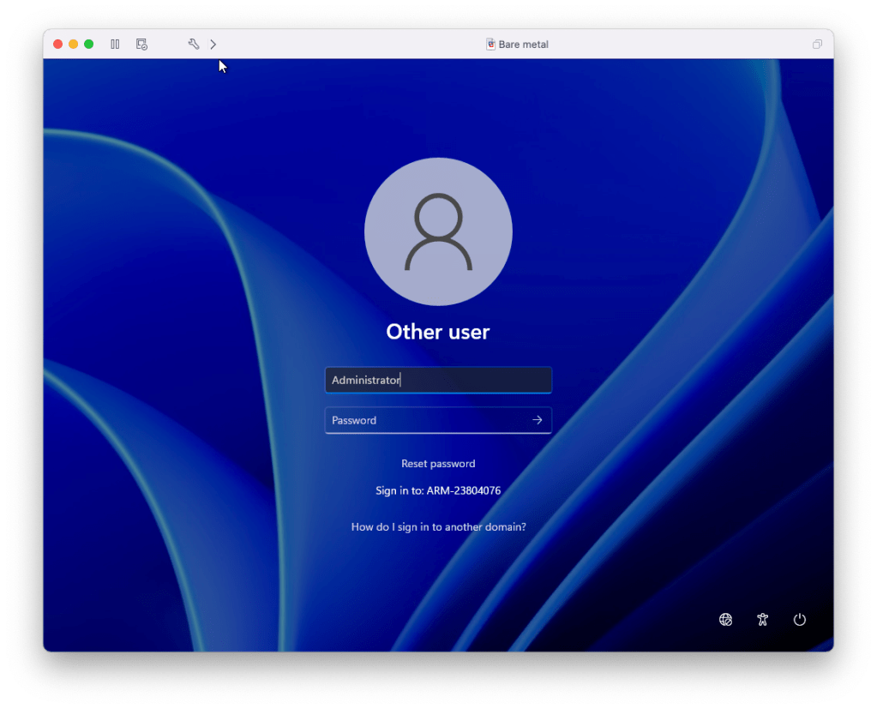
Task: Open VM configuration wrench icon
Action: click(194, 45)
